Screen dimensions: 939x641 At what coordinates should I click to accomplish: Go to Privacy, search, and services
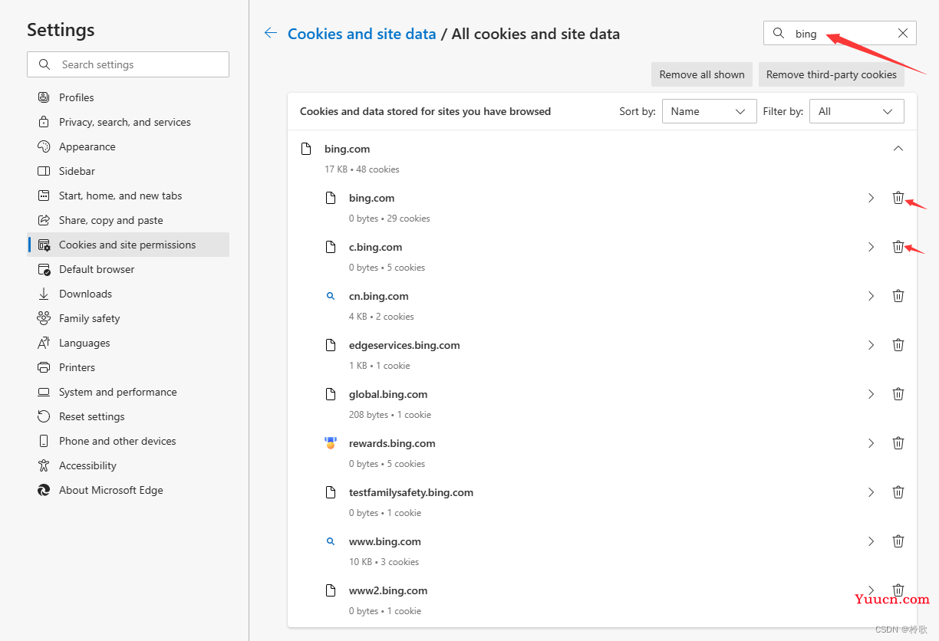click(x=128, y=122)
